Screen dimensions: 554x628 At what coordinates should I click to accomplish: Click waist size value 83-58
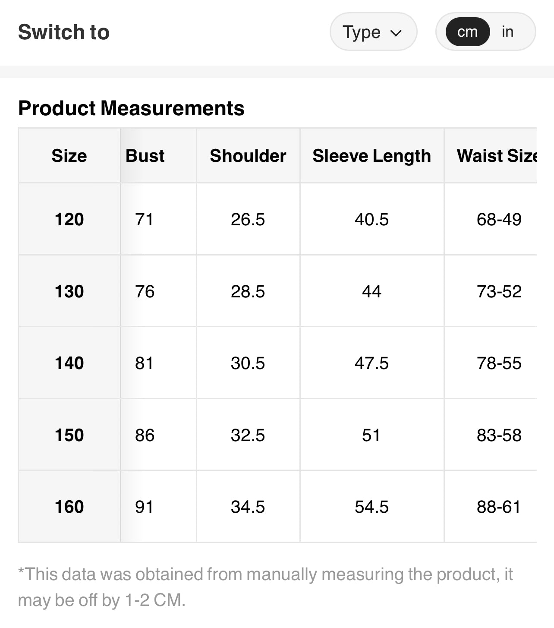[499, 435]
